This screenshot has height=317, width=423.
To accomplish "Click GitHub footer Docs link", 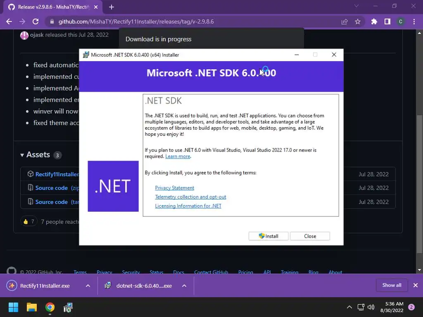I will [x=178, y=272].
